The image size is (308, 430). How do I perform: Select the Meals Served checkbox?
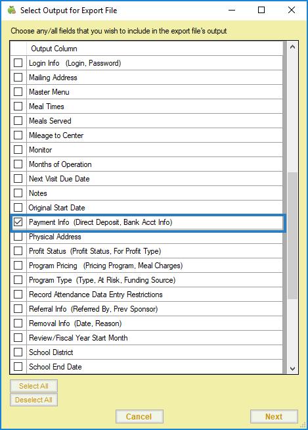(18, 121)
